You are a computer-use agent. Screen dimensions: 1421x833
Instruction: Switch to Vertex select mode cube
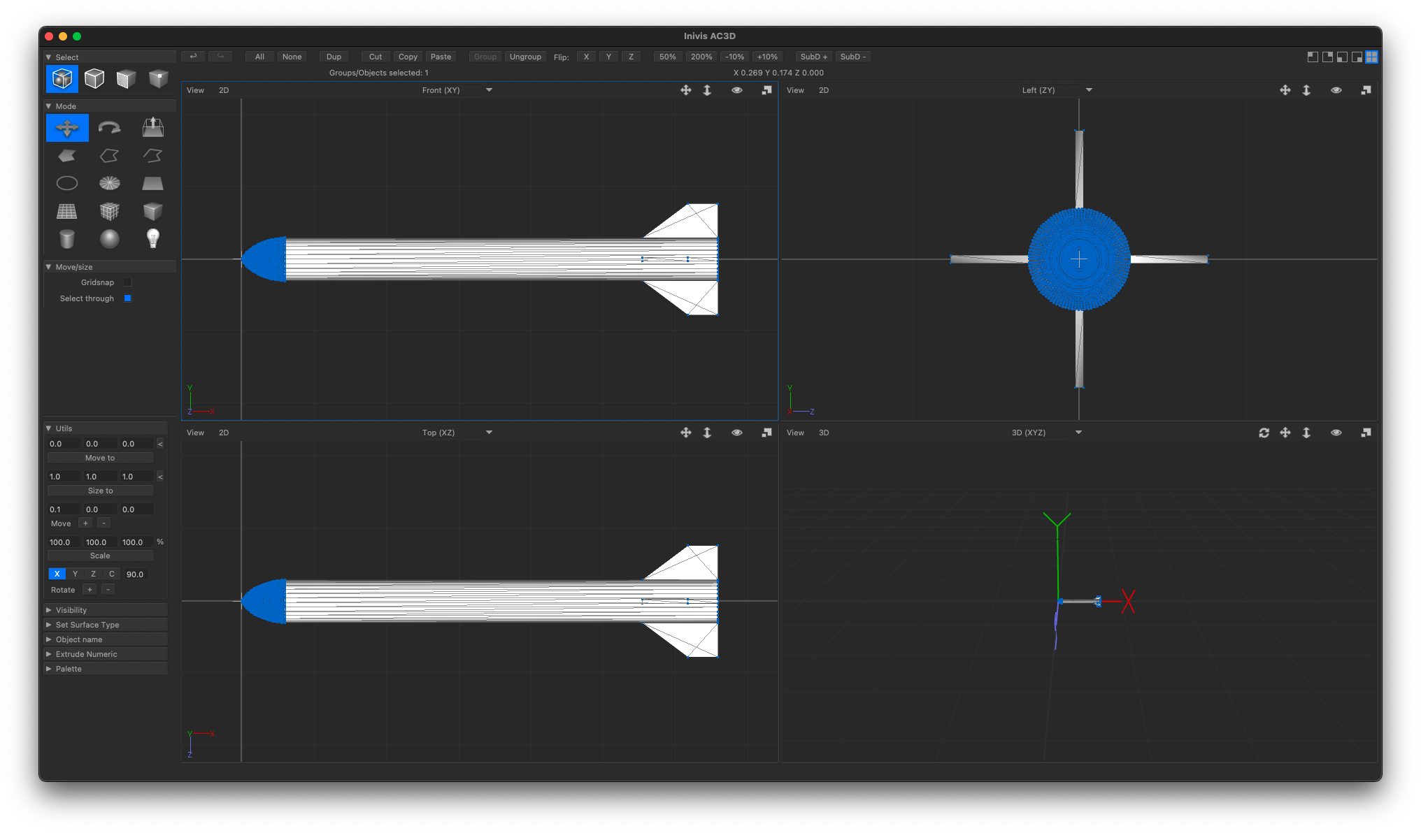158,79
